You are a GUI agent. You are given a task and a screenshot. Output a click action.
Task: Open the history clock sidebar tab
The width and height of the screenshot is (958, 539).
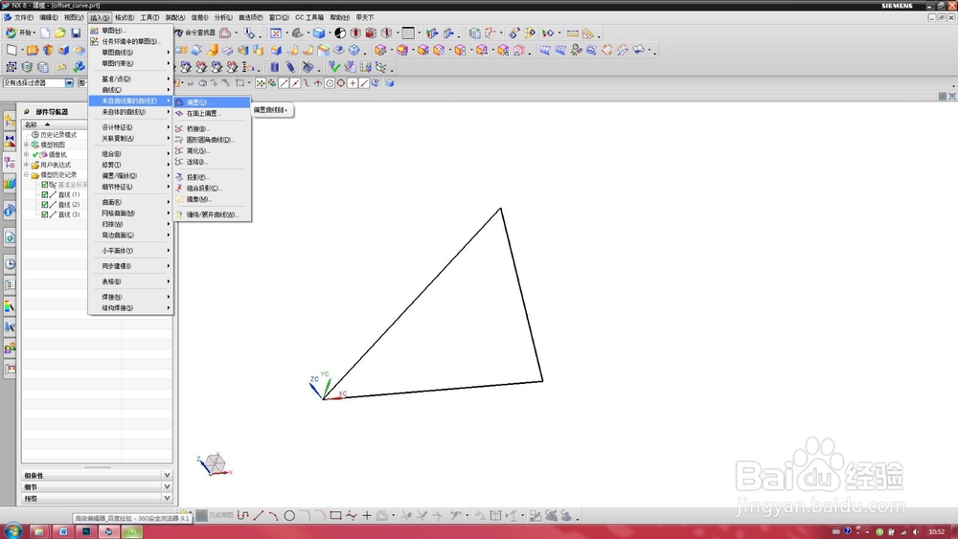click(10, 263)
